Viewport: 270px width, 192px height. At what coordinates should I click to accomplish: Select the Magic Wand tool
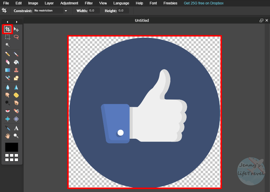8,45
